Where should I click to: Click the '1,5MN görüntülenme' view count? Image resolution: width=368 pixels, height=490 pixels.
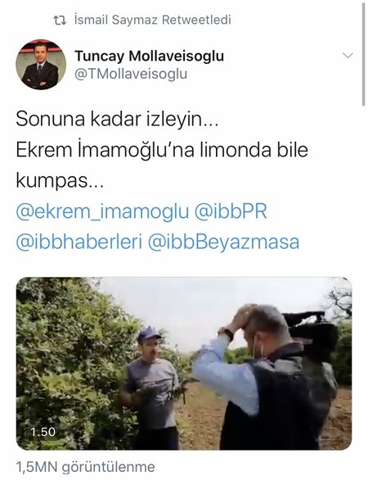coord(85,468)
